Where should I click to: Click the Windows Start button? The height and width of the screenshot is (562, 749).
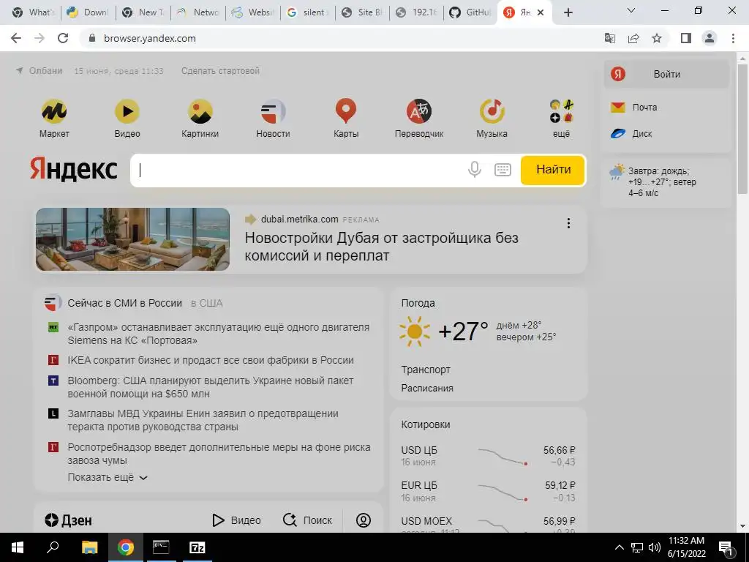(18, 547)
